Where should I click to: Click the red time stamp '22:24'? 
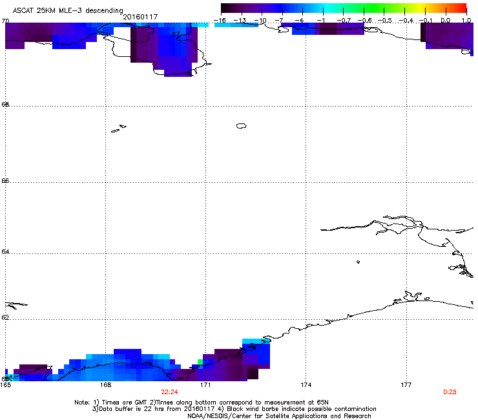[169, 392]
